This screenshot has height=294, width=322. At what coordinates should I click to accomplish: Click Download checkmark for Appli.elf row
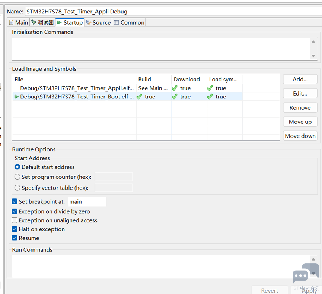point(175,88)
